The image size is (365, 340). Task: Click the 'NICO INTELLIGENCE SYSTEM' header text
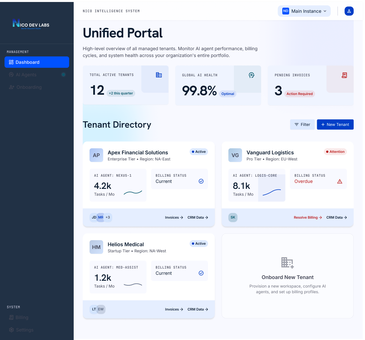pyautogui.click(x=111, y=11)
